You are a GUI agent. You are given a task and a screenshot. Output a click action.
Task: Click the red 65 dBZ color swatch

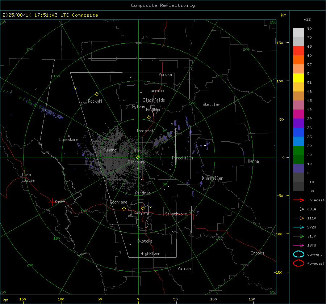click(x=298, y=51)
